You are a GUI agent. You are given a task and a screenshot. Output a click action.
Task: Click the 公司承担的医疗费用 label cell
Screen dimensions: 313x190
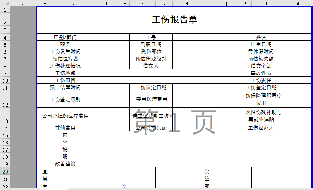click(x=65, y=116)
